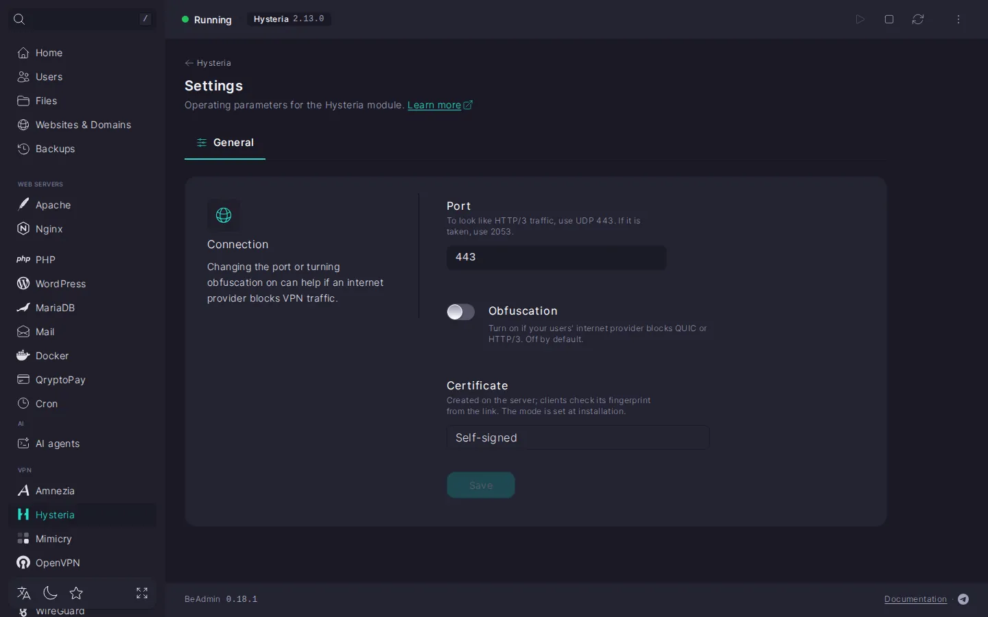The height and width of the screenshot is (617, 988).
Task: Click the fullscreen expand icon
Action: click(142, 593)
